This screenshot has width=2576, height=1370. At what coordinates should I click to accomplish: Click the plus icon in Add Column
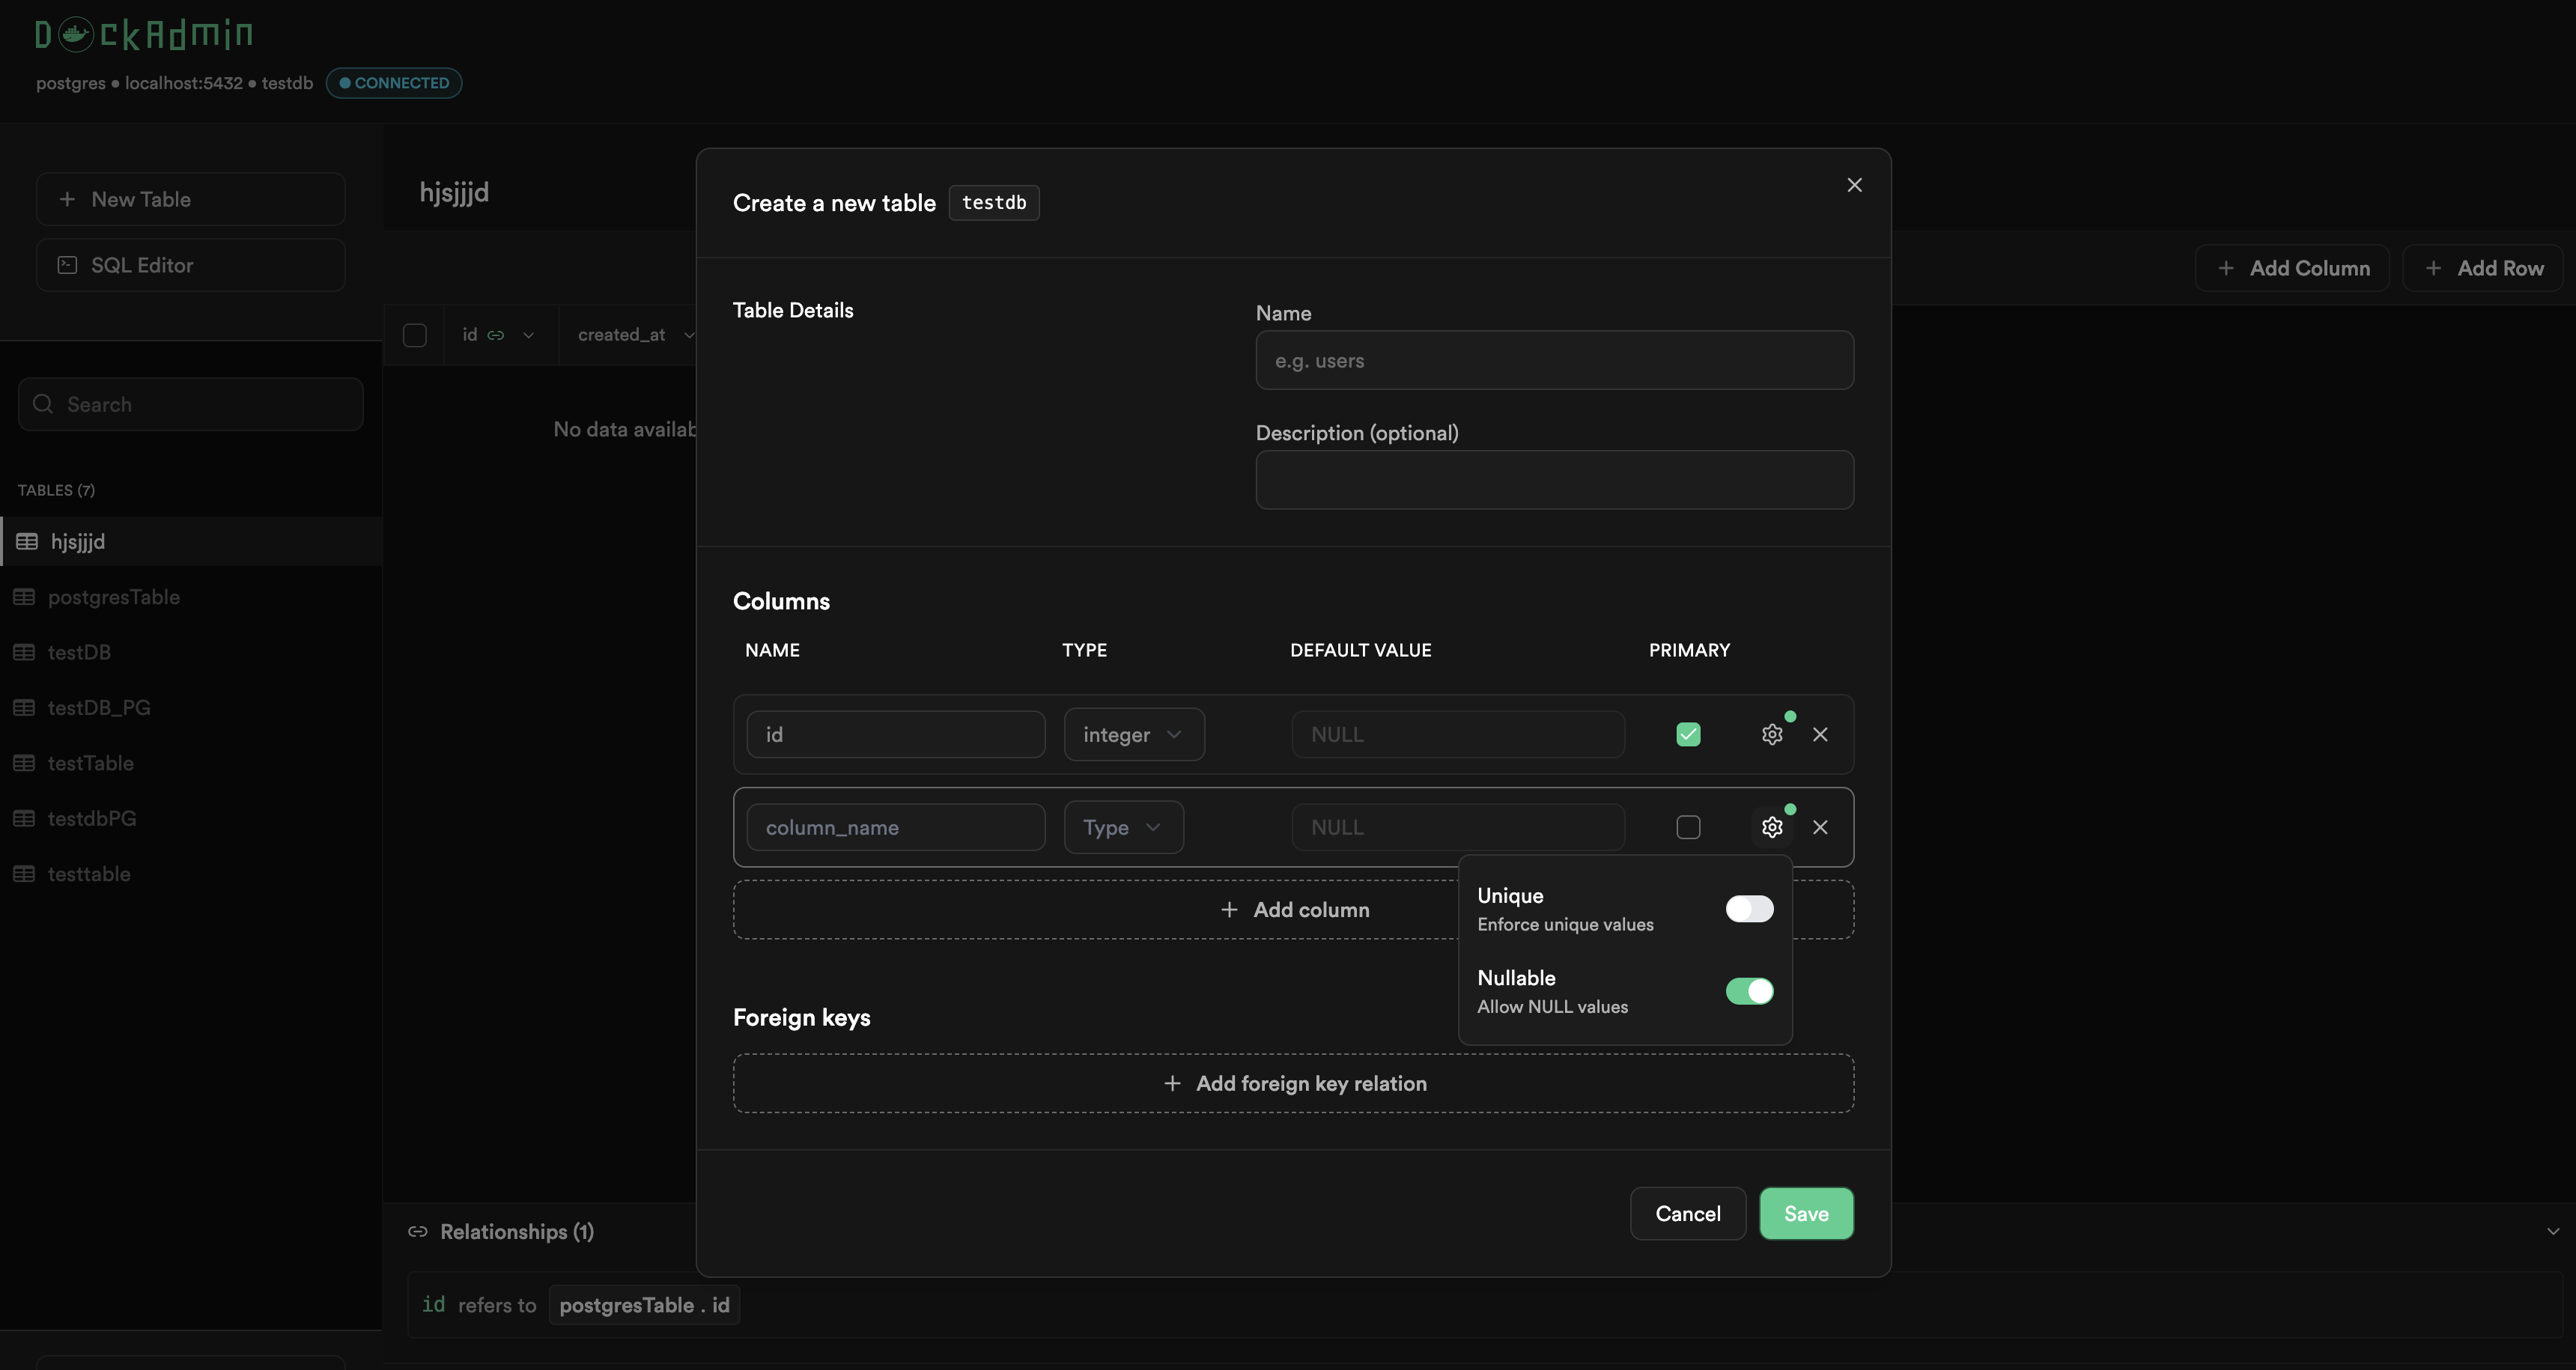pyautogui.click(x=2226, y=268)
